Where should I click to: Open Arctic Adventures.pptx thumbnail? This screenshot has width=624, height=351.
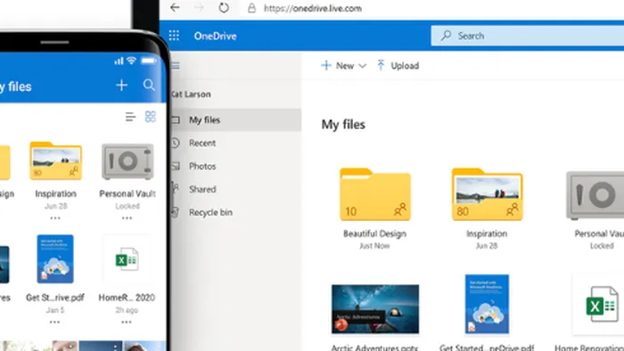pyautogui.click(x=375, y=309)
